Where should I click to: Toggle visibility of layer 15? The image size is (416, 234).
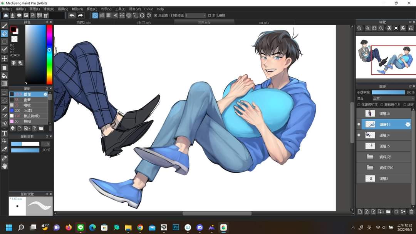(359, 146)
